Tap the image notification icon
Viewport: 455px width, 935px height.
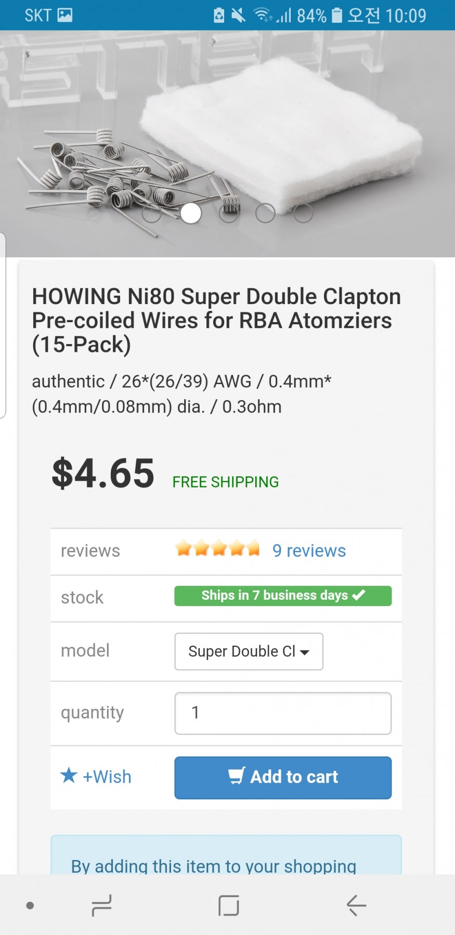(x=65, y=15)
